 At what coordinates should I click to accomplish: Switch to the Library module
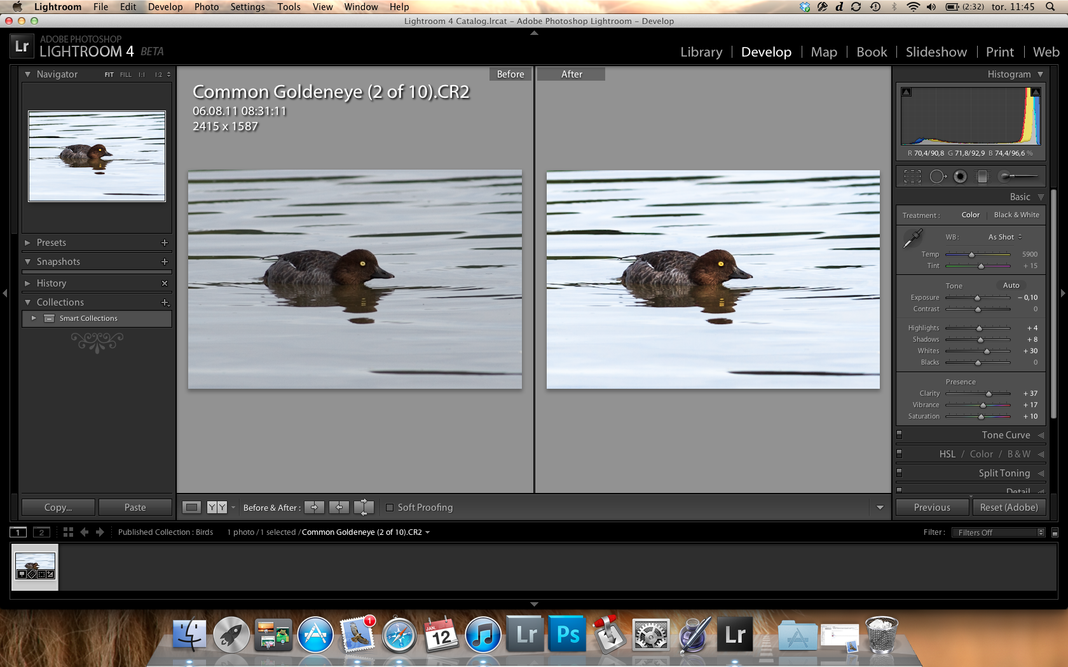pos(701,52)
